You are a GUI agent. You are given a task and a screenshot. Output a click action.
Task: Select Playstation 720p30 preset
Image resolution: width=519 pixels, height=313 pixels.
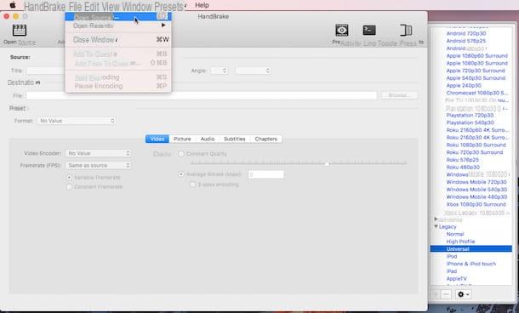470,115
